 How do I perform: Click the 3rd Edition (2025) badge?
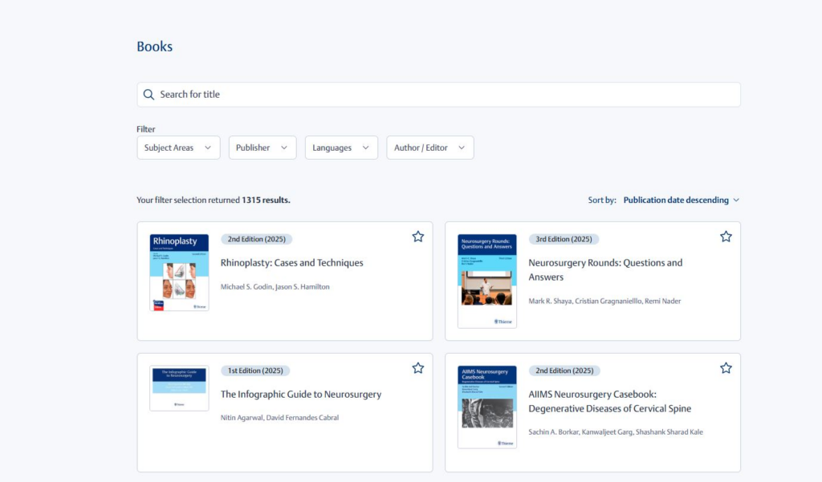pyautogui.click(x=564, y=239)
